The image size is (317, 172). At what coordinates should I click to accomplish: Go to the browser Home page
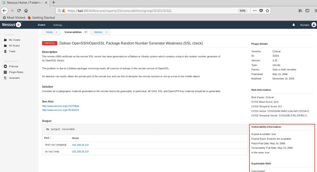point(26,11)
